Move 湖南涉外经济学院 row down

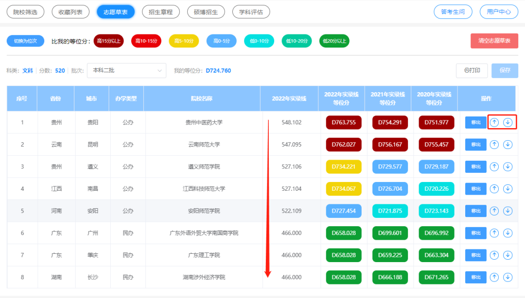[x=508, y=277]
